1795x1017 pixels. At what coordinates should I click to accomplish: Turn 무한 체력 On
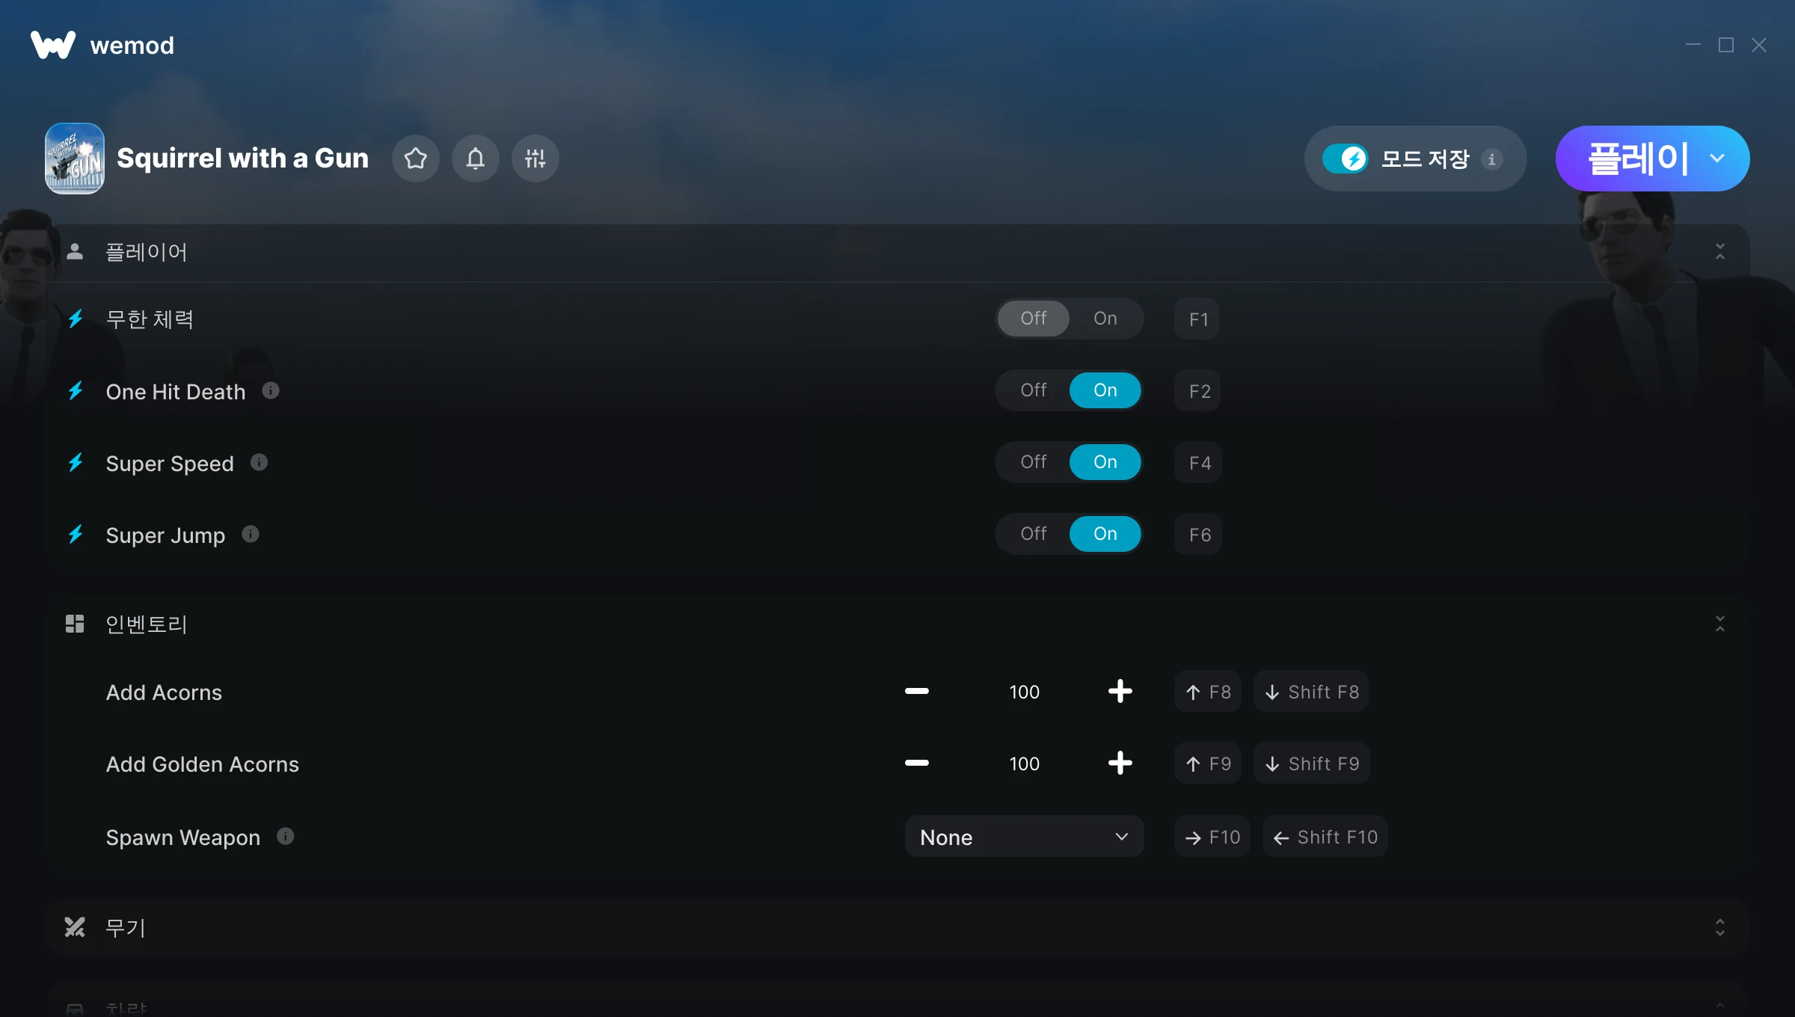pyautogui.click(x=1105, y=319)
